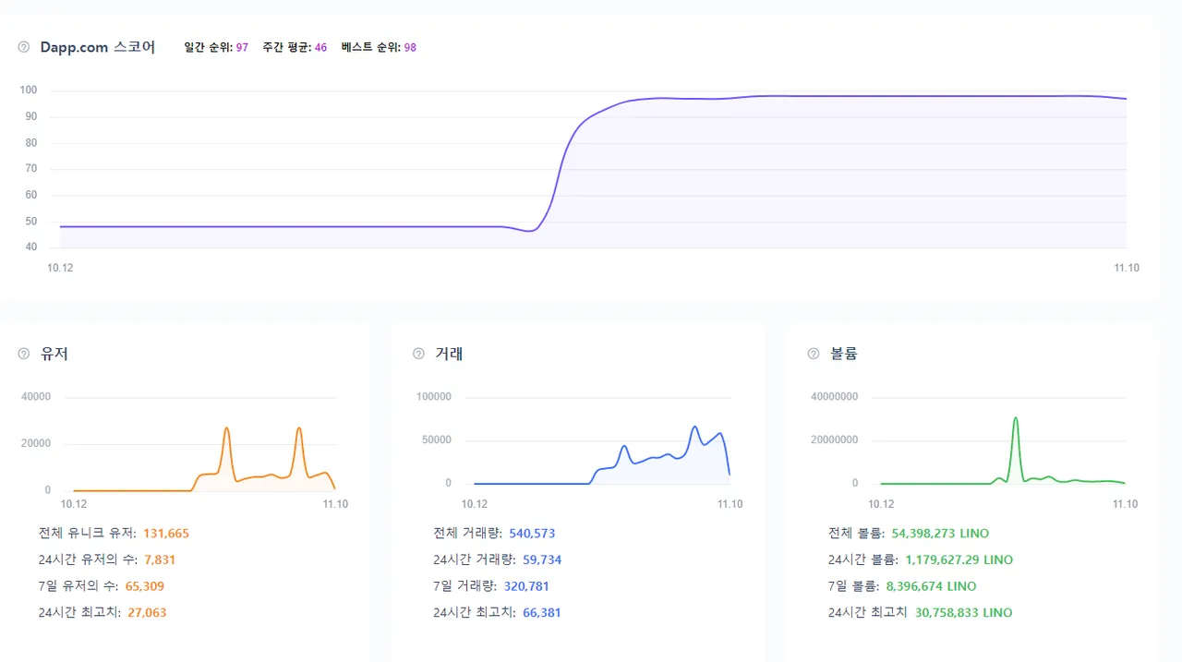Click the Dapp.com 스코어 heading

pyautogui.click(x=98, y=47)
